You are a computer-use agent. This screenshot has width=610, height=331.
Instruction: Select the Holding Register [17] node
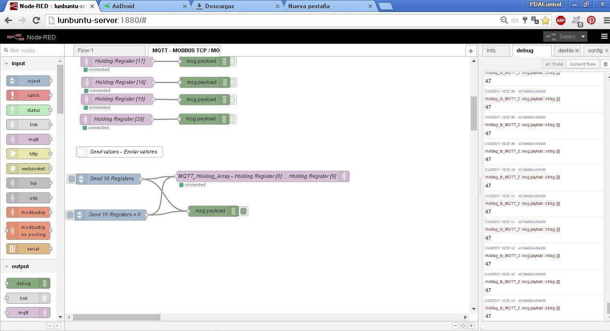[117, 61]
